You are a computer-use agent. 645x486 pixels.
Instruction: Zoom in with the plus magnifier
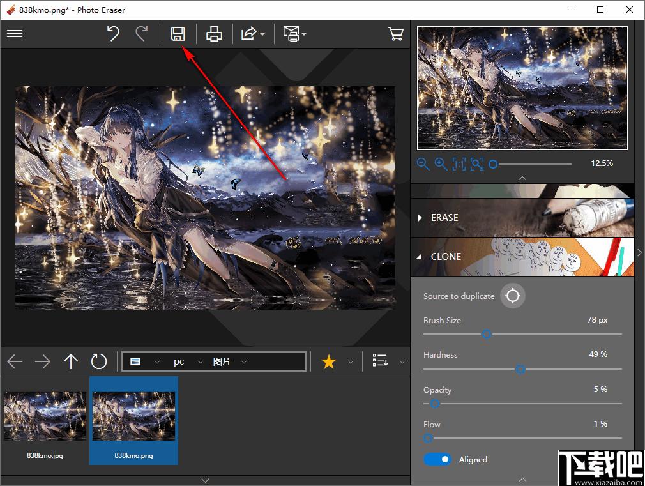coord(441,163)
